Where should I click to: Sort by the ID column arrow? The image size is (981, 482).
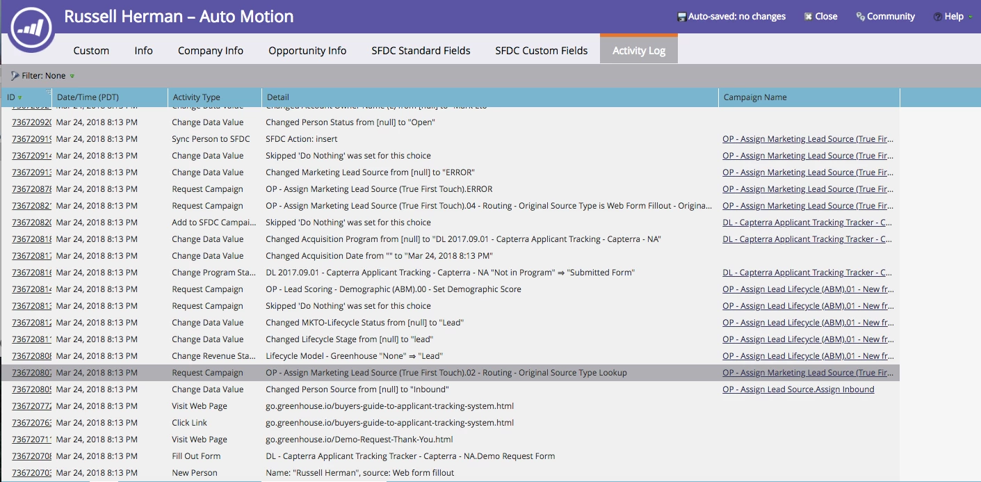pos(19,97)
